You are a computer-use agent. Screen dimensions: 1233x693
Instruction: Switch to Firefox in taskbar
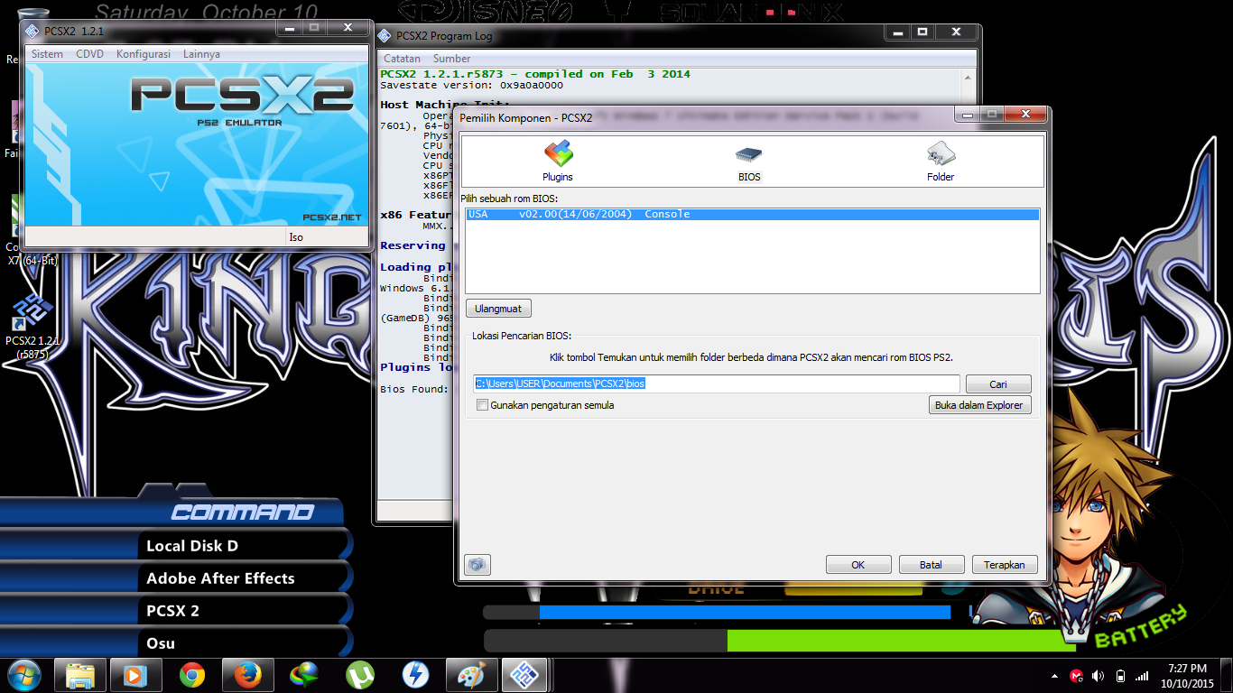pyautogui.click(x=247, y=675)
